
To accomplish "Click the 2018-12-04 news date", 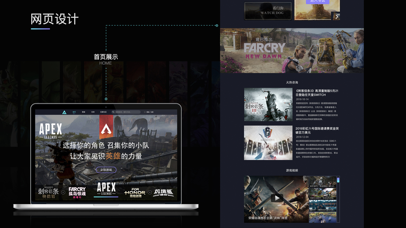I will 302,137.
